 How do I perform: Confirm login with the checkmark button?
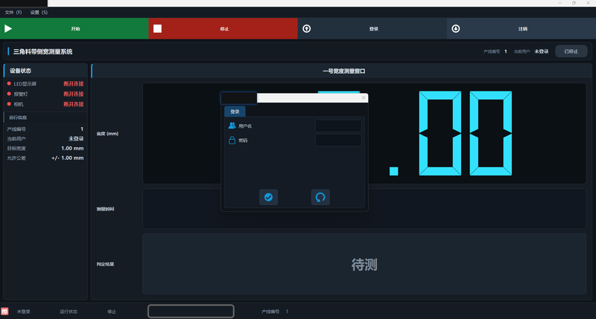268,197
